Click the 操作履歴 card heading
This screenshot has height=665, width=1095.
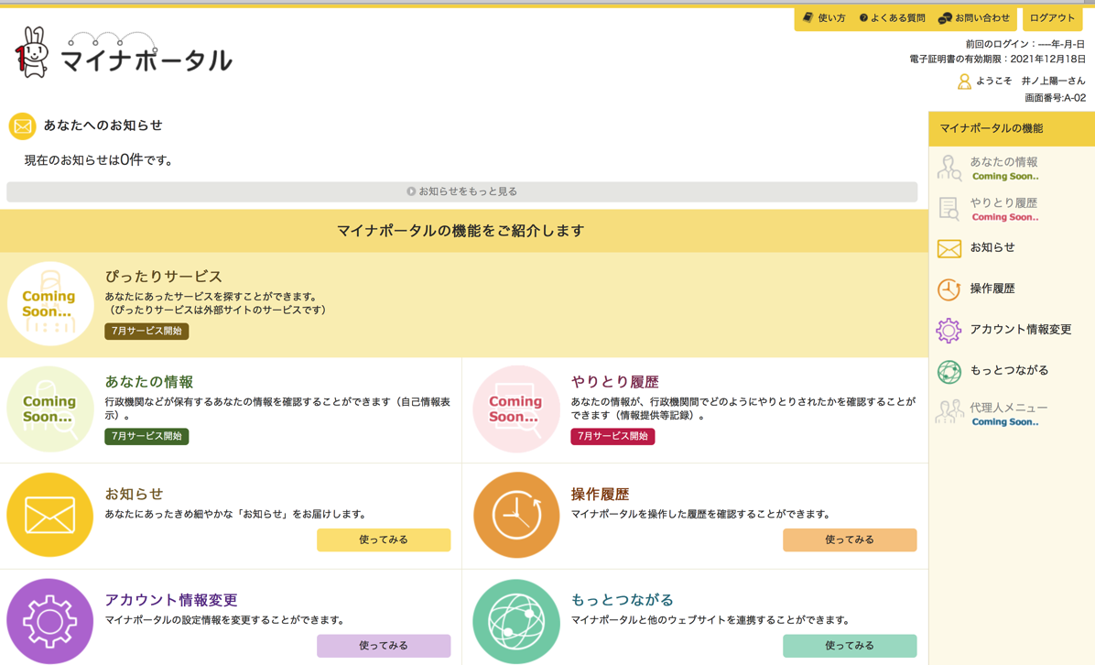[x=600, y=495]
